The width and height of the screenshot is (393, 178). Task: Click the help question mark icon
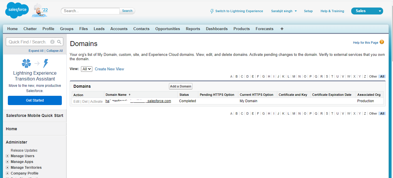click(x=382, y=42)
